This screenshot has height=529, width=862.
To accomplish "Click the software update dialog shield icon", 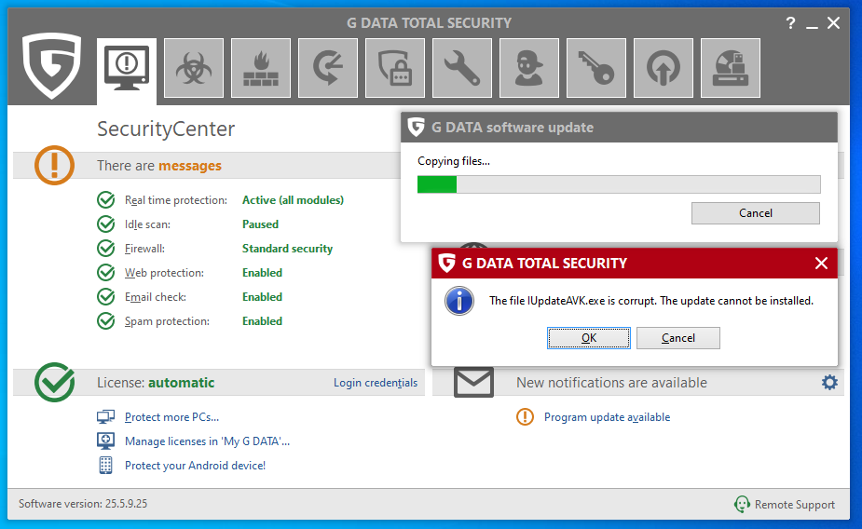I will pyautogui.click(x=417, y=128).
